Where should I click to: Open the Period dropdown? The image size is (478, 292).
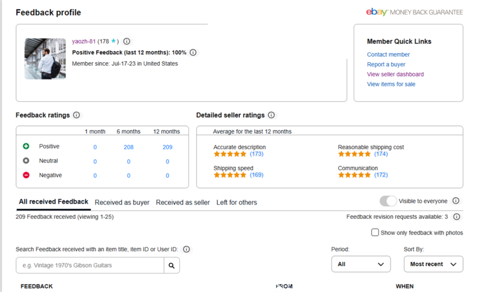(x=360, y=264)
